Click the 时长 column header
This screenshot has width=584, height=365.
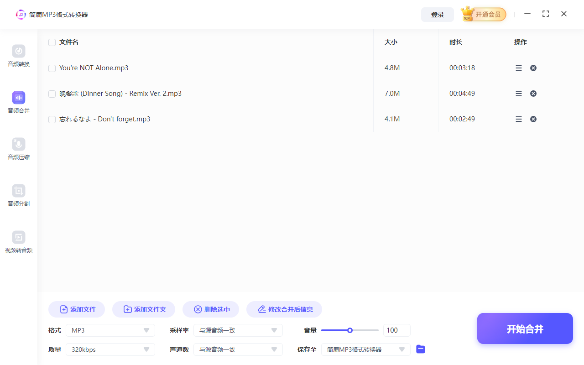[456, 42]
